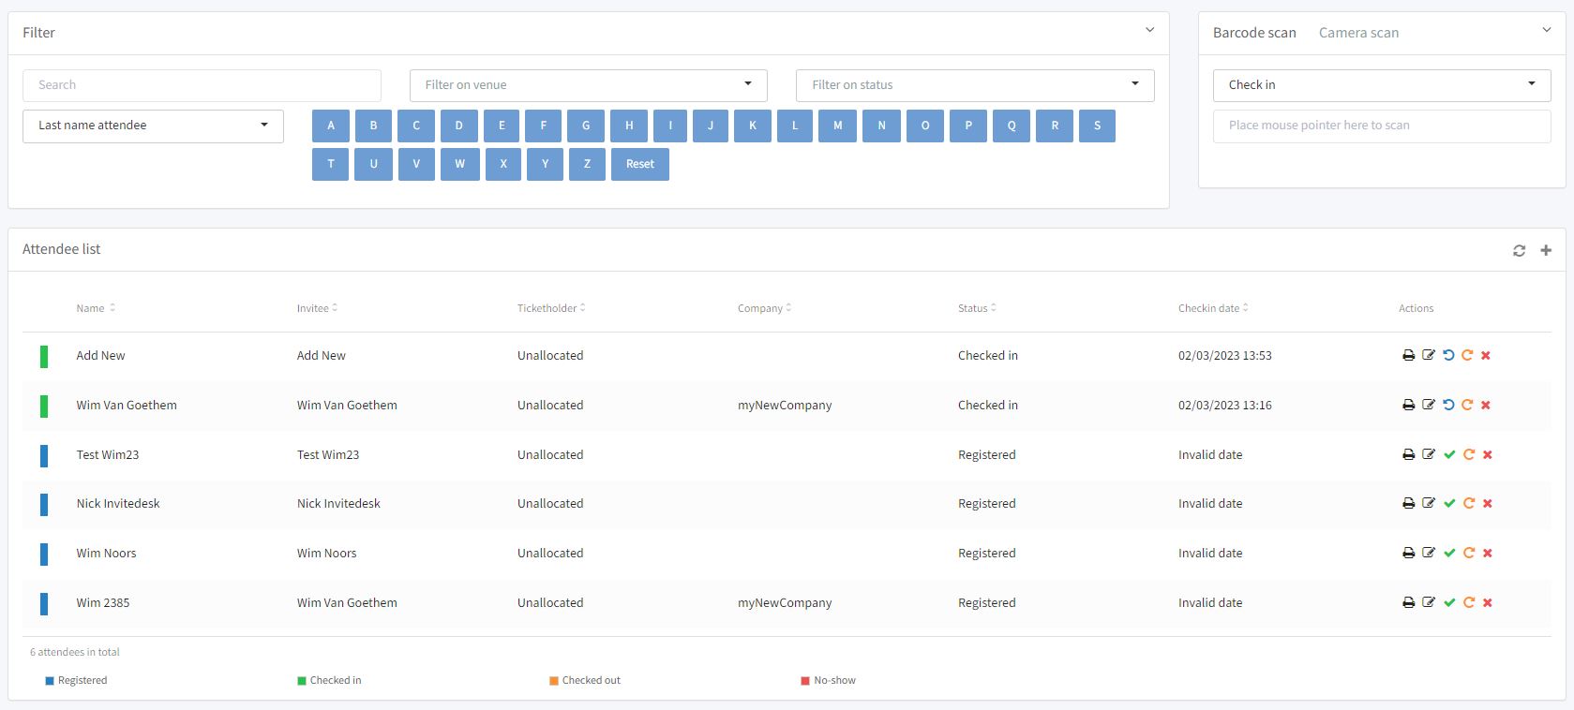Viewport: 1574px width, 710px height.
Task: Filter attendees by letter Z
Action: pos(587,164)
